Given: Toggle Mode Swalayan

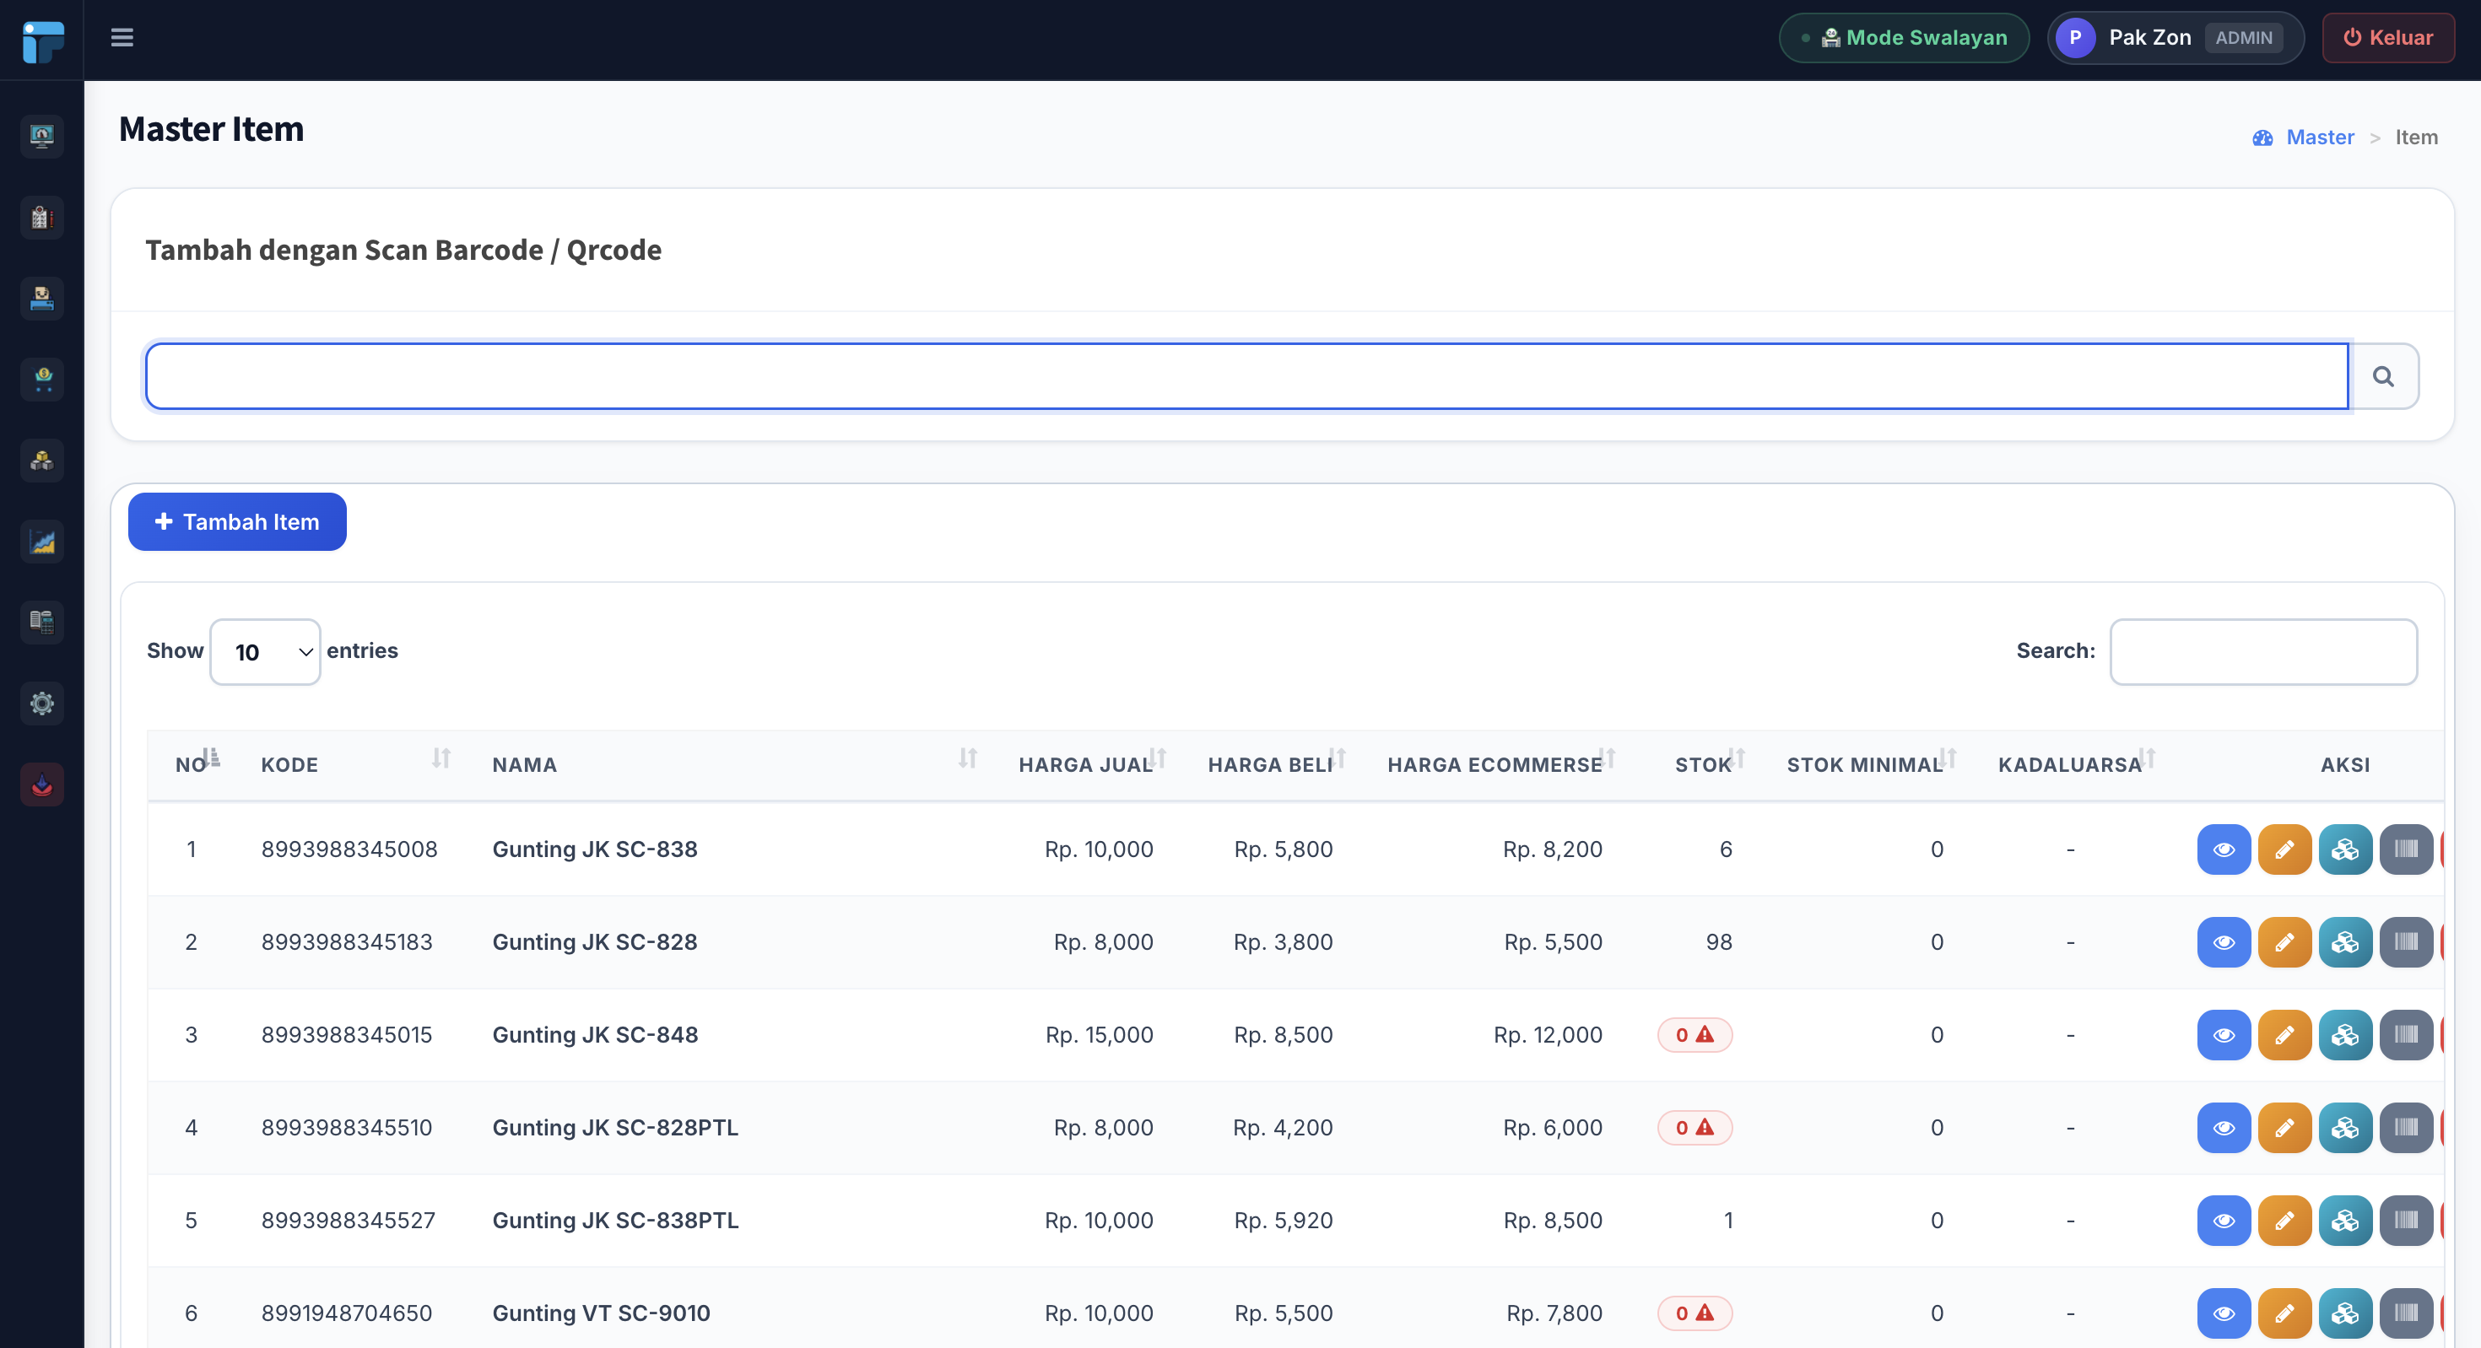Looking at the screenshot, I should tap(1903, 38).
